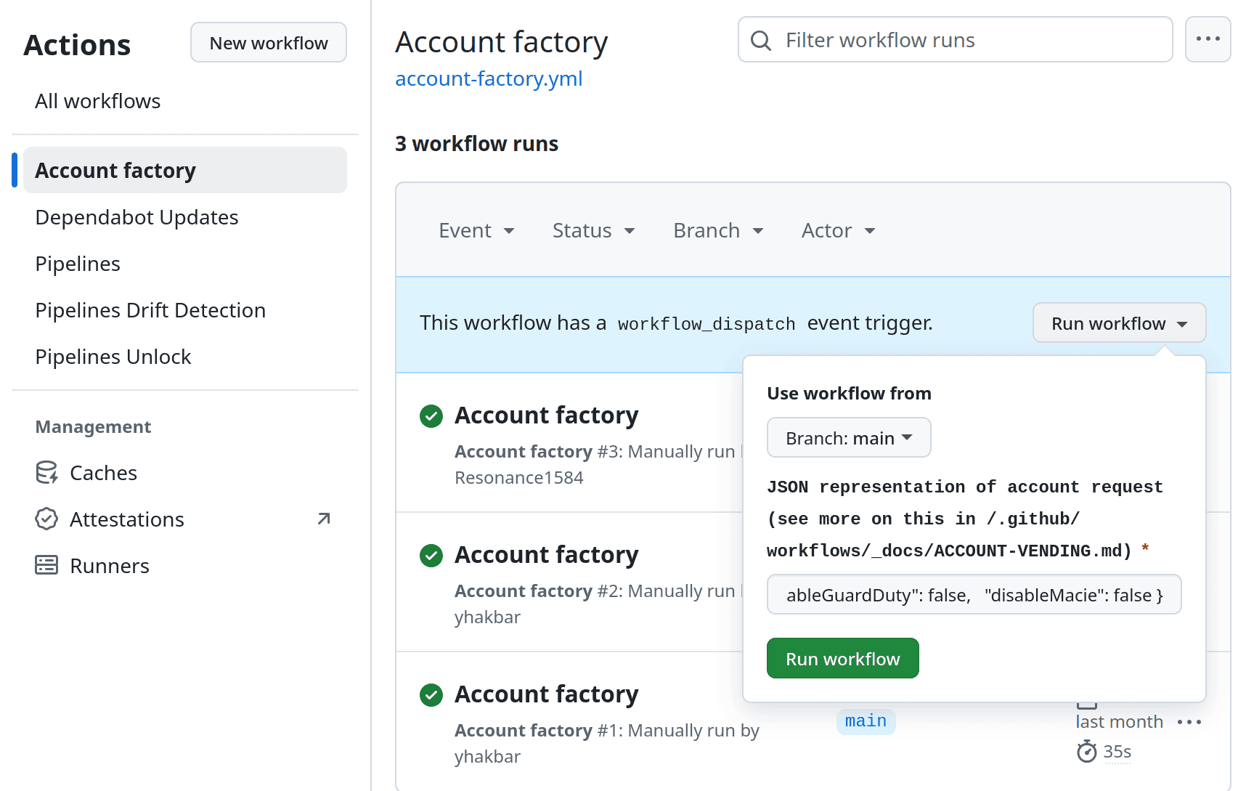Click the Resonance1584 actor name
Viewport: 1246px width, 791px height.
pyautogui.click(x=519, y=478)
